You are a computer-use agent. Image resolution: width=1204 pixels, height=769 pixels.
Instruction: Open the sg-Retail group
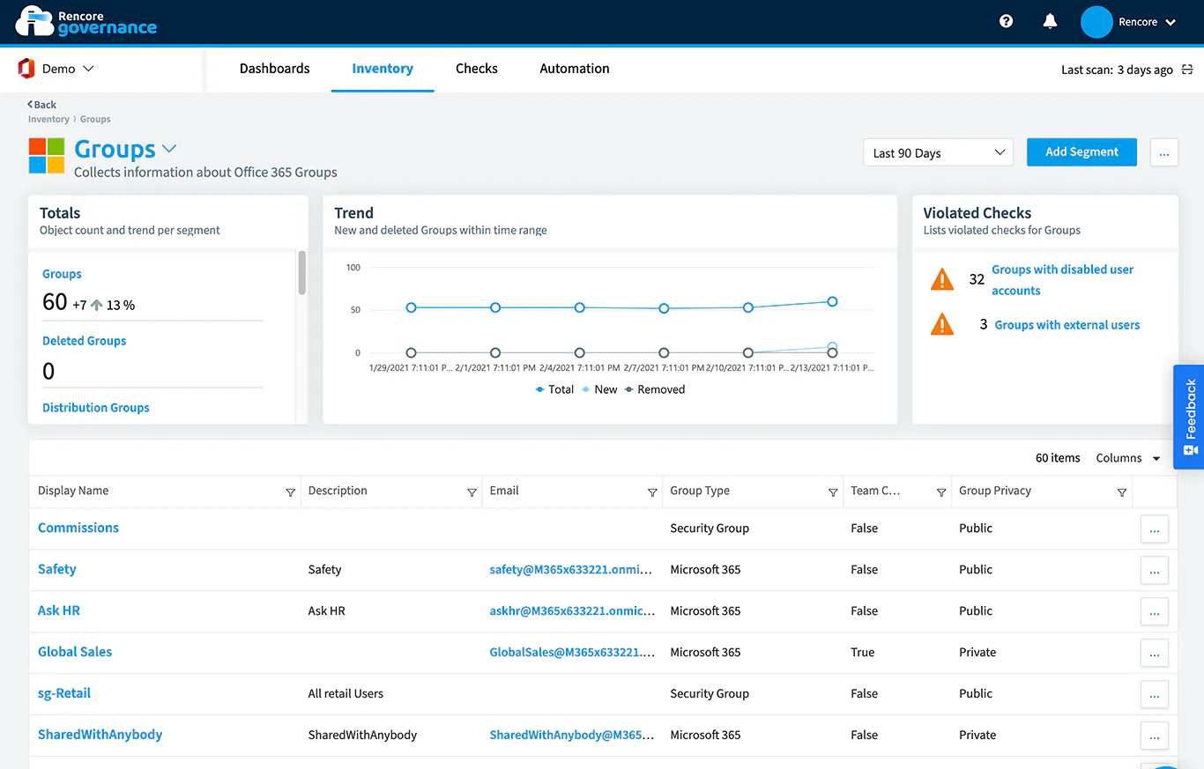pos(64,693)
